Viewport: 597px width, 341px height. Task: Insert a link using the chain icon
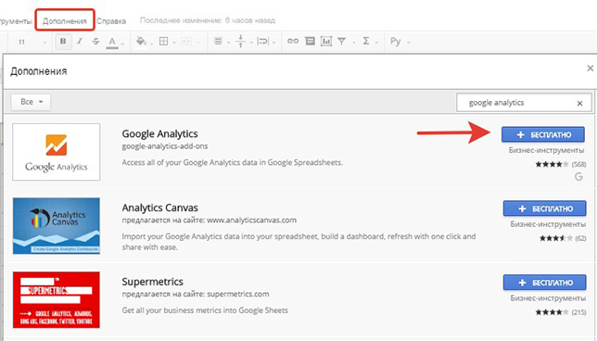pyautogui.click(x=293, y=41)
